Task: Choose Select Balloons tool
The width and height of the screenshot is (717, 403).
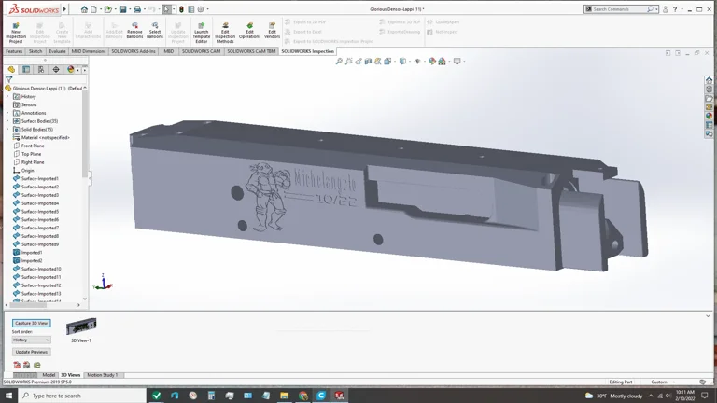Action: click(x=155, y=32)
